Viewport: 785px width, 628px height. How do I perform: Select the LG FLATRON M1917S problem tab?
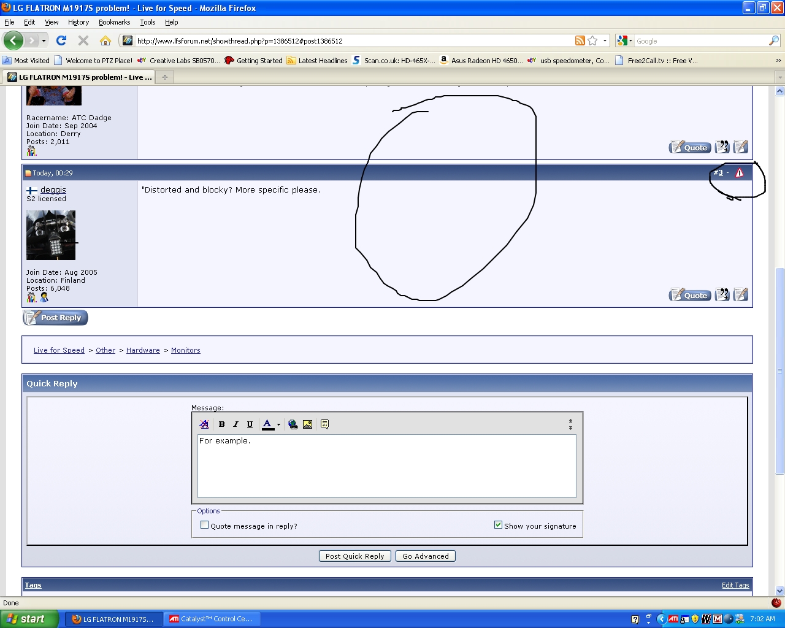click(x=79, y=77)
